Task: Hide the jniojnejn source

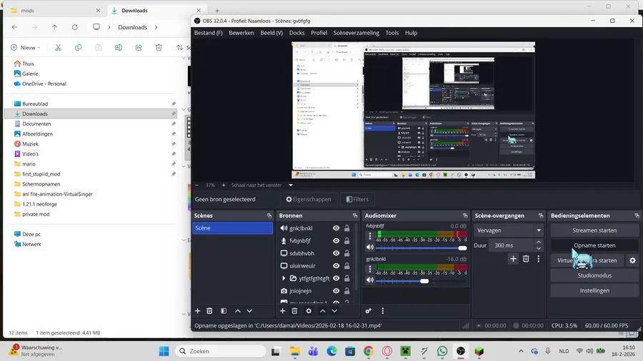Action: click(337, 291)
